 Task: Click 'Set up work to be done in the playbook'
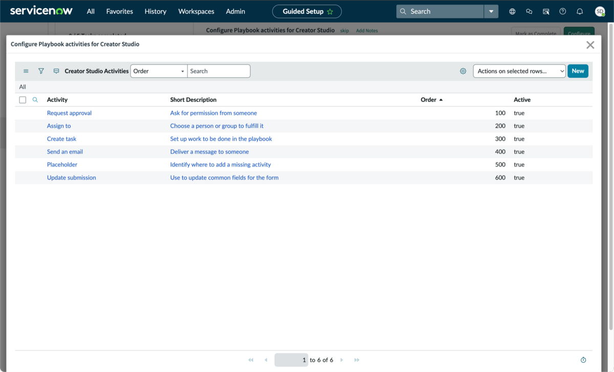[221, 139]
